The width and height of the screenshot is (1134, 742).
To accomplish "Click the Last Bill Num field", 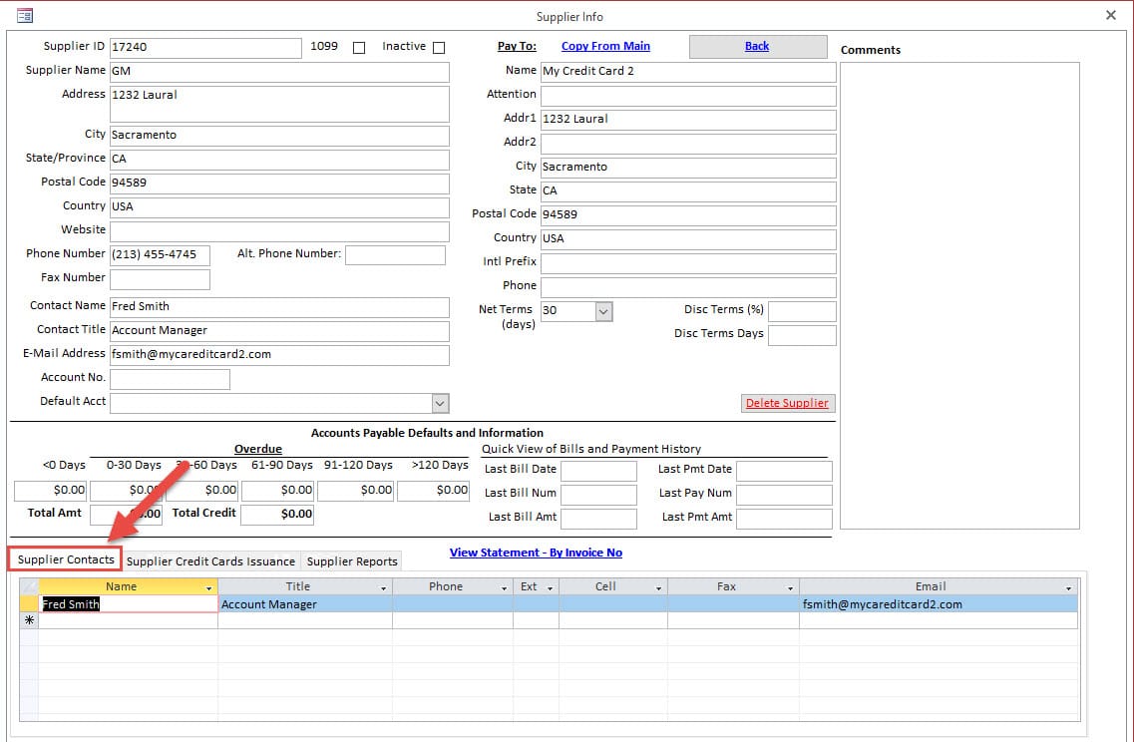I will 598,495.
